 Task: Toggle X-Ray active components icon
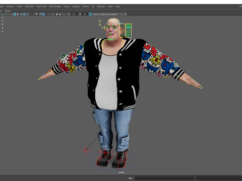[60, 14]
